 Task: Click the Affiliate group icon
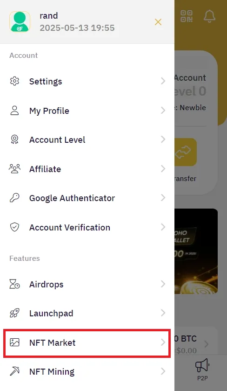tap(14, 169)
